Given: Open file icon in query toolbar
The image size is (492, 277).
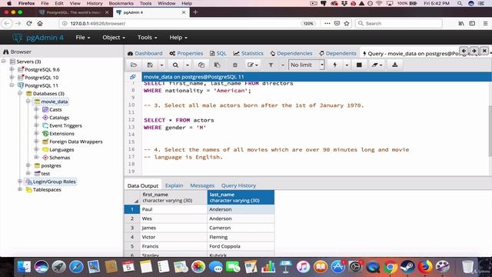Looking at the screenshot, I should (x=134, y=65).
